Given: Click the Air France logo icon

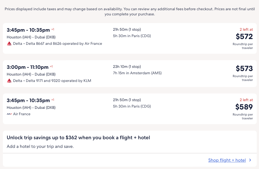Looking at the screenshot, I should [x=9, y=114].
